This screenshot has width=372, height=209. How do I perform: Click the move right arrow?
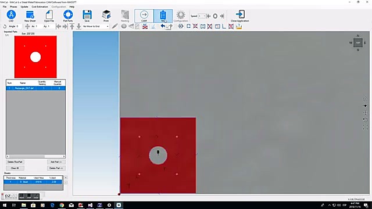click(65, 26)
